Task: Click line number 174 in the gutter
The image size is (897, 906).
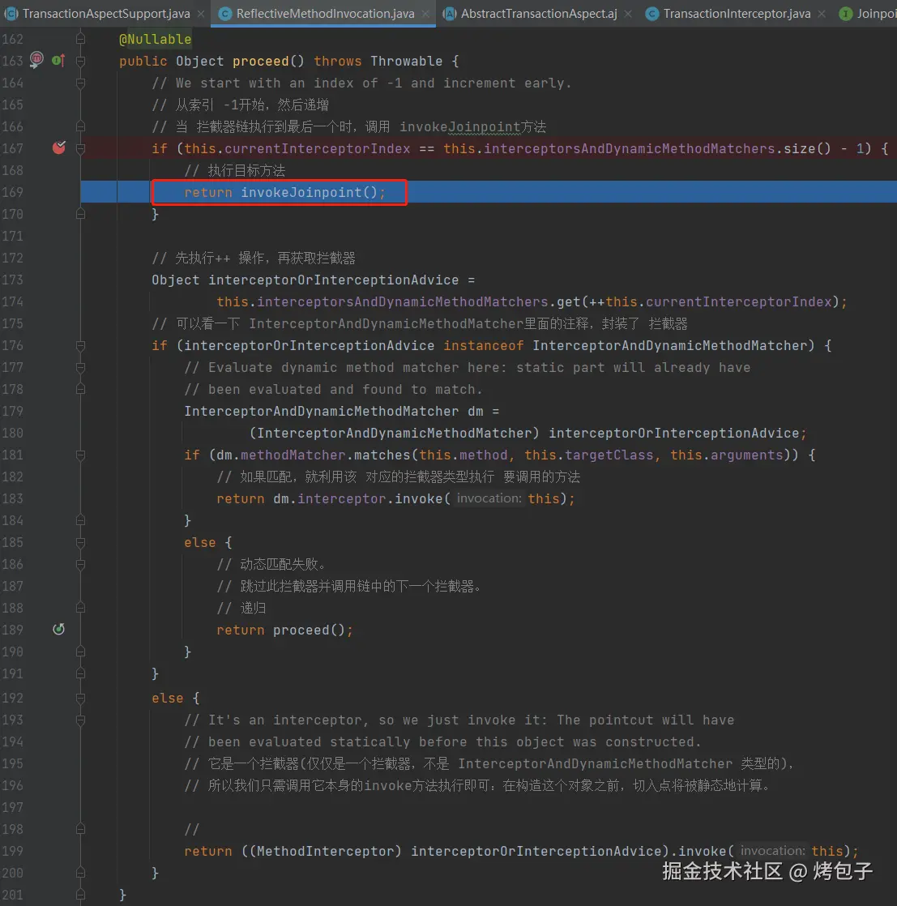Action: [12, 301]
